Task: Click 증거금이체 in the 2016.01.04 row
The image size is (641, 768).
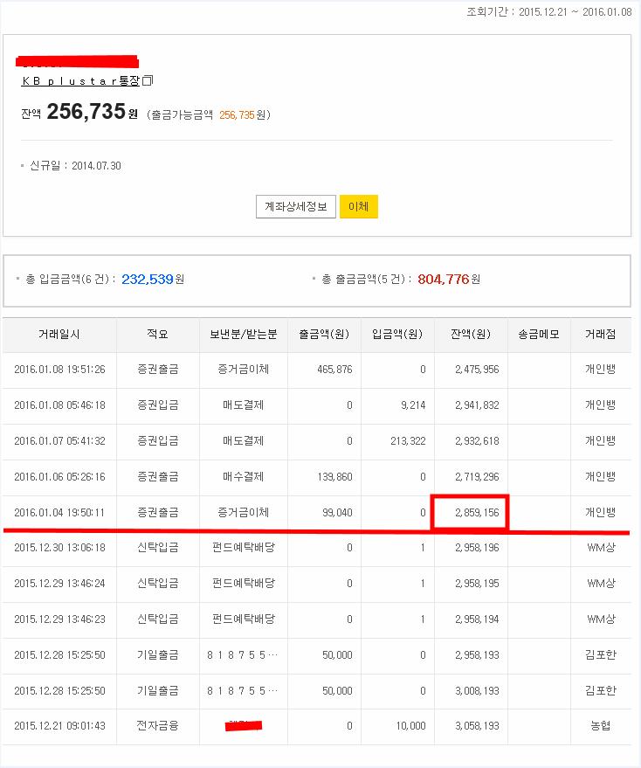Action: pyautogui.click(x=244, y=513)
